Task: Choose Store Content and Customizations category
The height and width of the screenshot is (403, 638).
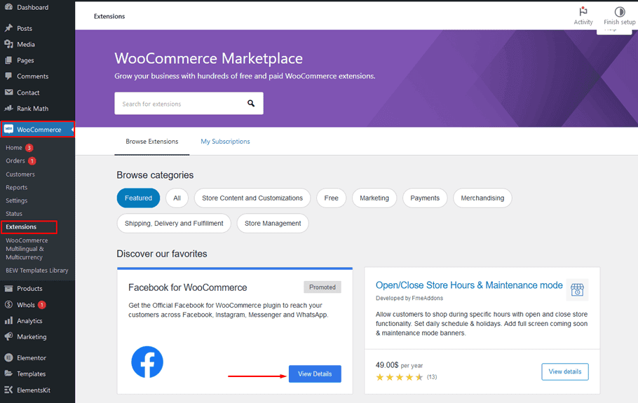Action: (252, 198)
